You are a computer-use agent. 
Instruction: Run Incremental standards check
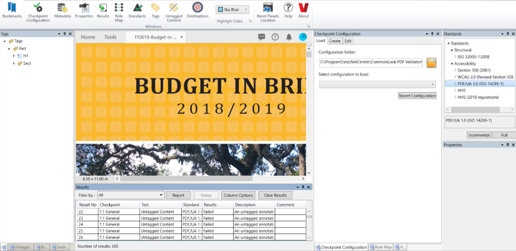point(479,135)
